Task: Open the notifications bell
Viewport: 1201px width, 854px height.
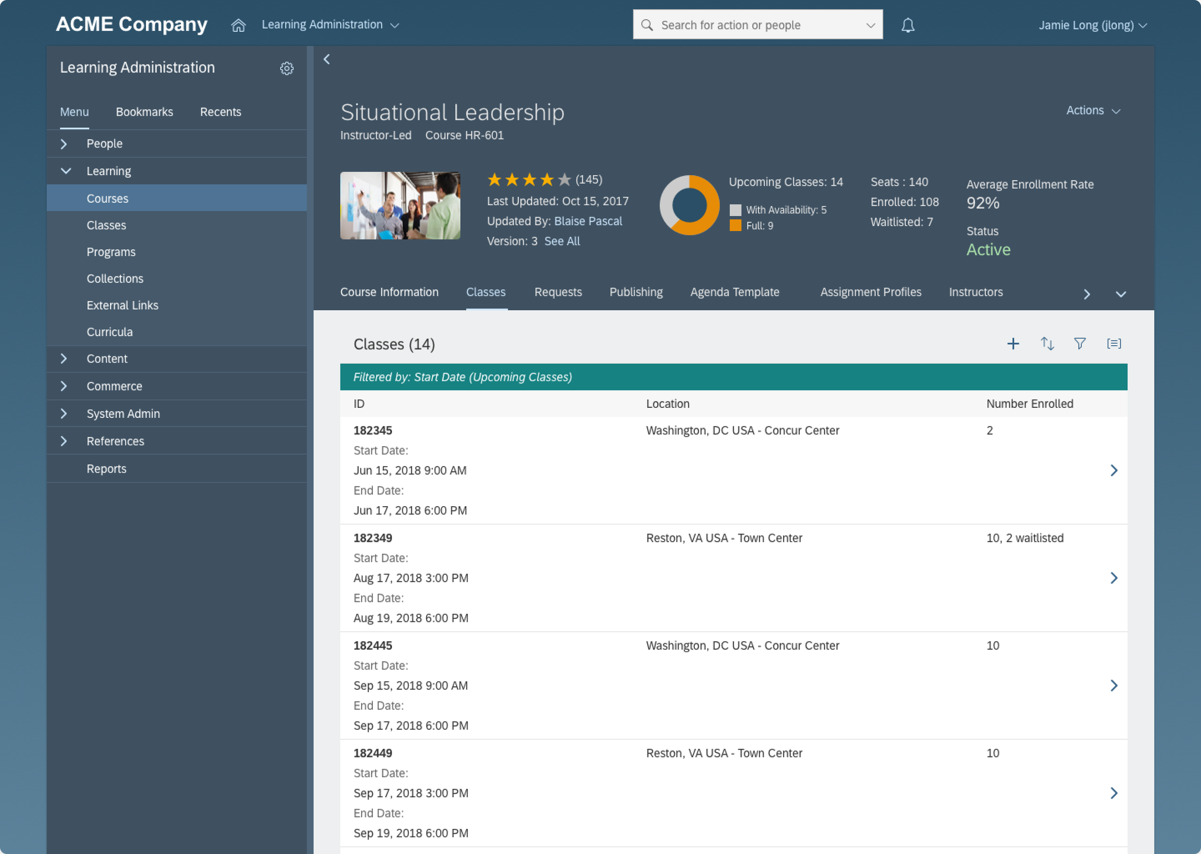Action: click(907, 24)
